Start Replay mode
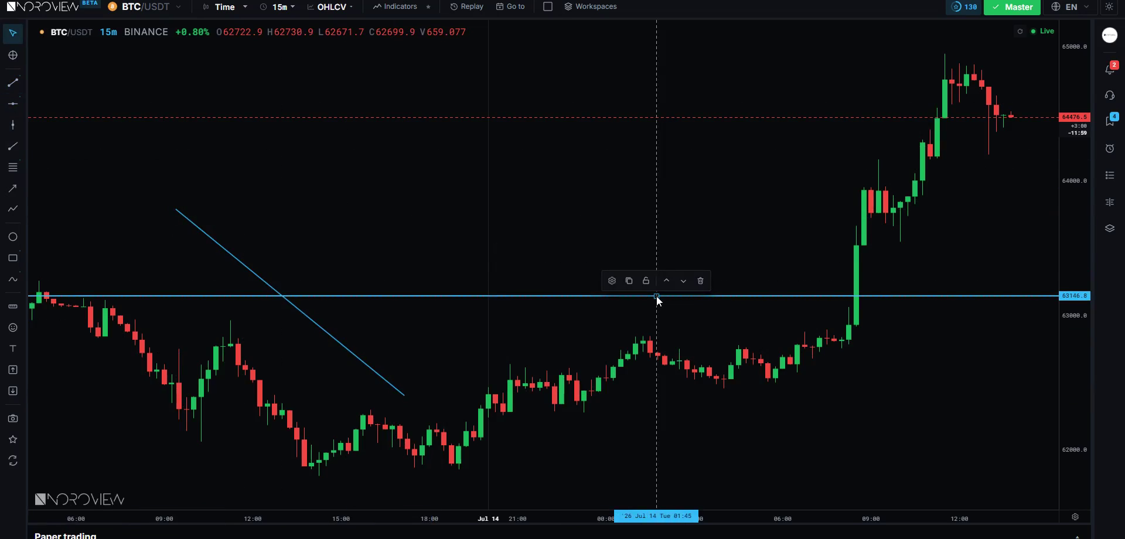Screen dimensions: 1125x539 466,6
